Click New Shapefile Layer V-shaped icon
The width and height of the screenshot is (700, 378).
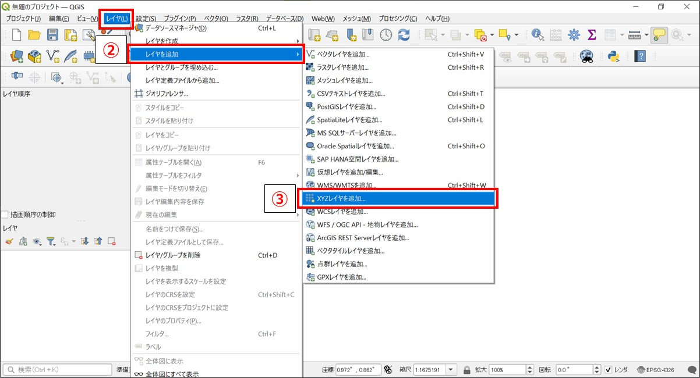(x=52, y=56)
